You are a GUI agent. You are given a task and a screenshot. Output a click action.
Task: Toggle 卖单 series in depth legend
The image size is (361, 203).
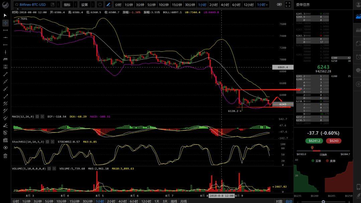(331, 161)
